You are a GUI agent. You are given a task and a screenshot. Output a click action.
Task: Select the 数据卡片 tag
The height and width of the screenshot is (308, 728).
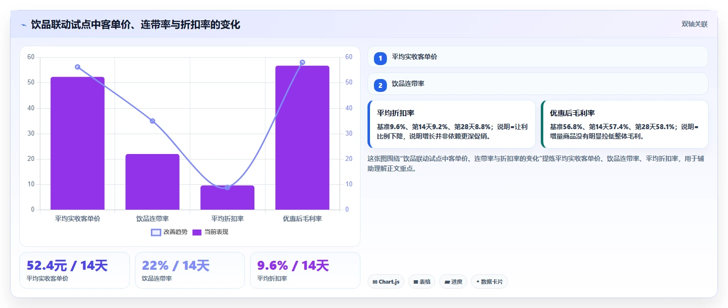click(x=489, y=282)
